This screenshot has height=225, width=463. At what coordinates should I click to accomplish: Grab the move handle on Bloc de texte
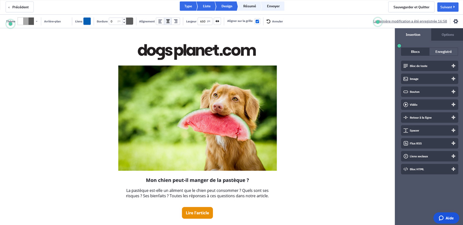click(453, 66)
